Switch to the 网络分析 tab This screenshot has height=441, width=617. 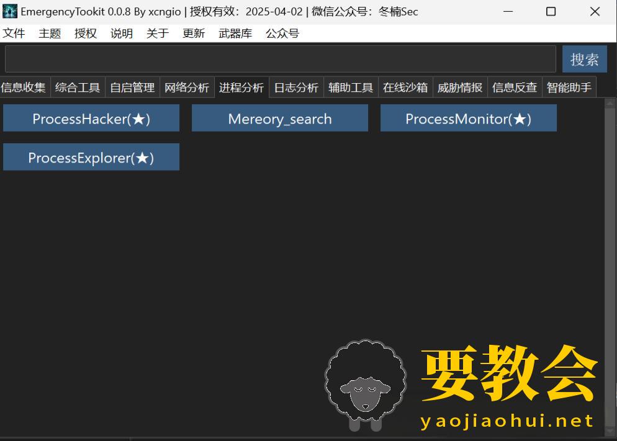click(x=187, y=87)
